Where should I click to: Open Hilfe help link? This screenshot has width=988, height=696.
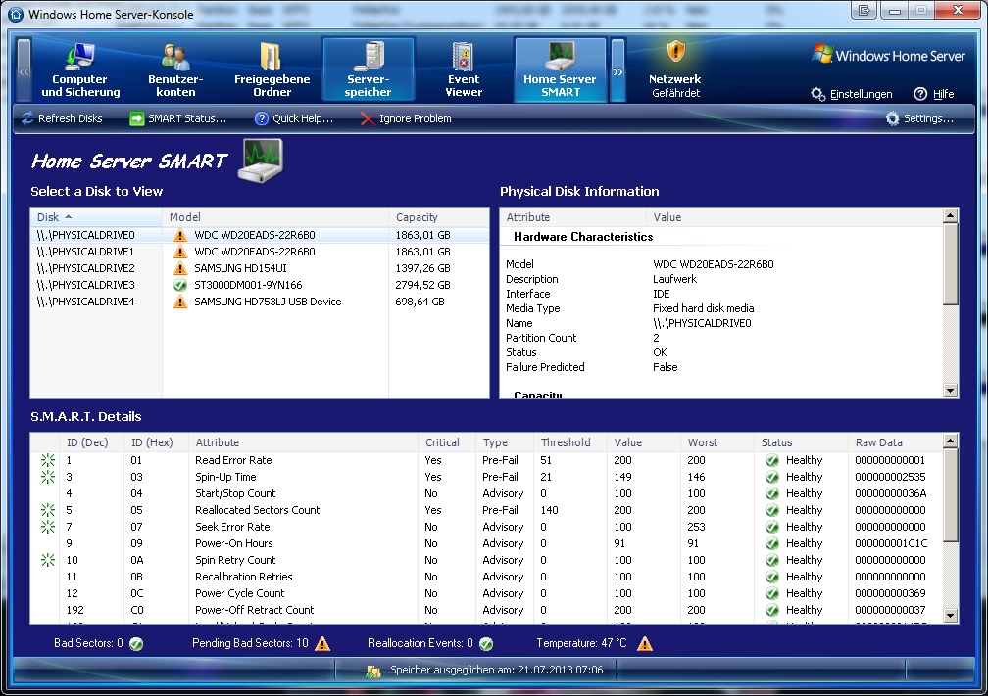[934, 94]
